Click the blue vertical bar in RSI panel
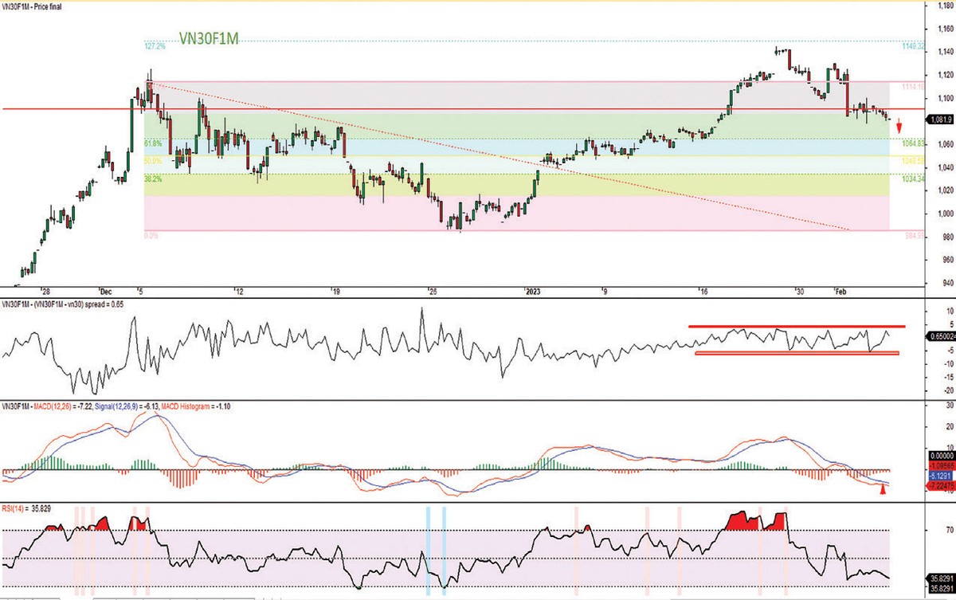Screen dimensions: 956x600 [x=429, y=550]
